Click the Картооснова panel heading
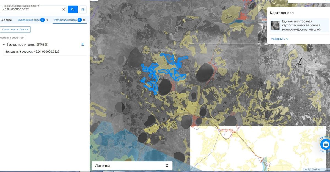The image size is (330, 172). pos(282,13)
